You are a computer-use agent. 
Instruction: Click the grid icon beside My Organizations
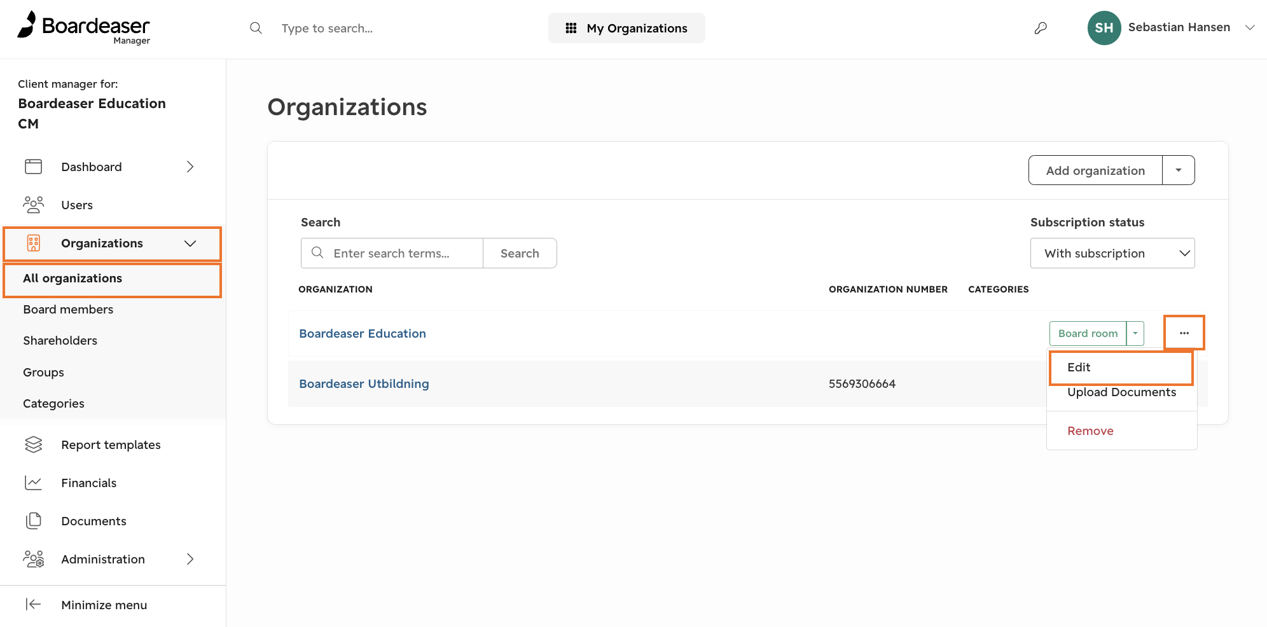click(571, 28)
